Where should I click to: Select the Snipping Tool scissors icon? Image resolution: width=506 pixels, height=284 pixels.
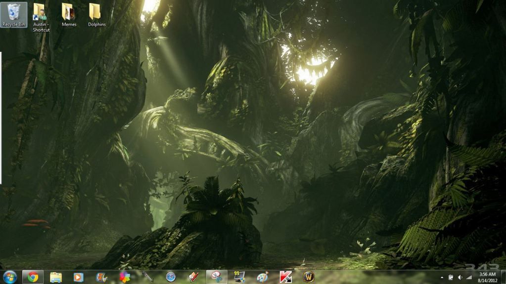pos(217,277)
